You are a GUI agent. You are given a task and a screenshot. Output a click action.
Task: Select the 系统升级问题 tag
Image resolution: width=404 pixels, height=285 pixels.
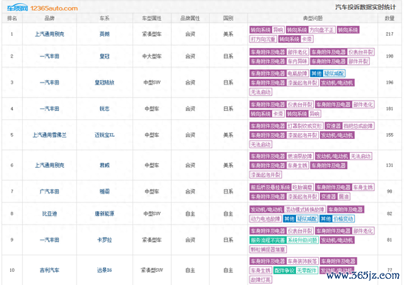(302, 240)
